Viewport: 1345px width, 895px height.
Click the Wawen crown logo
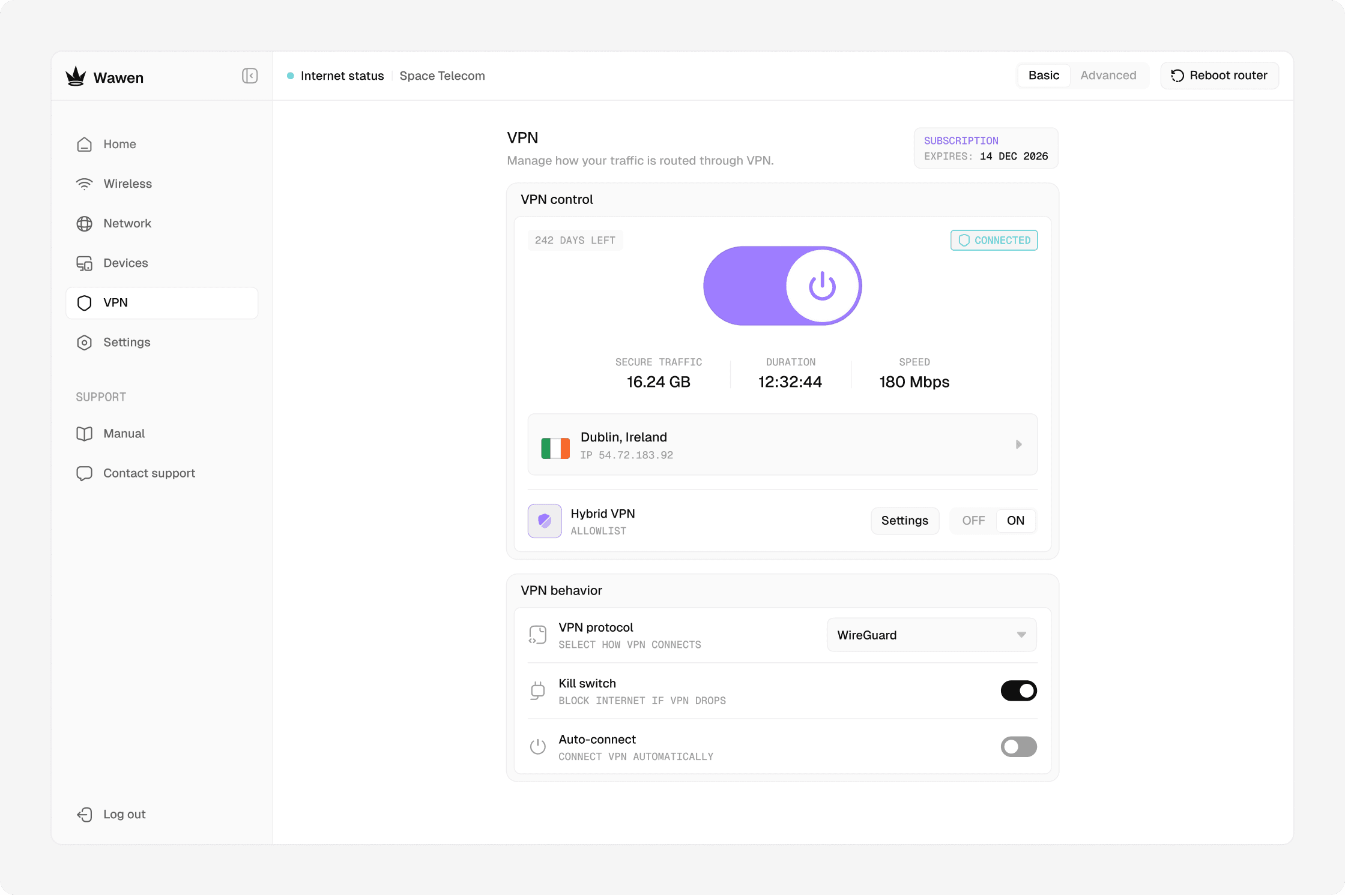coord(76,77)
